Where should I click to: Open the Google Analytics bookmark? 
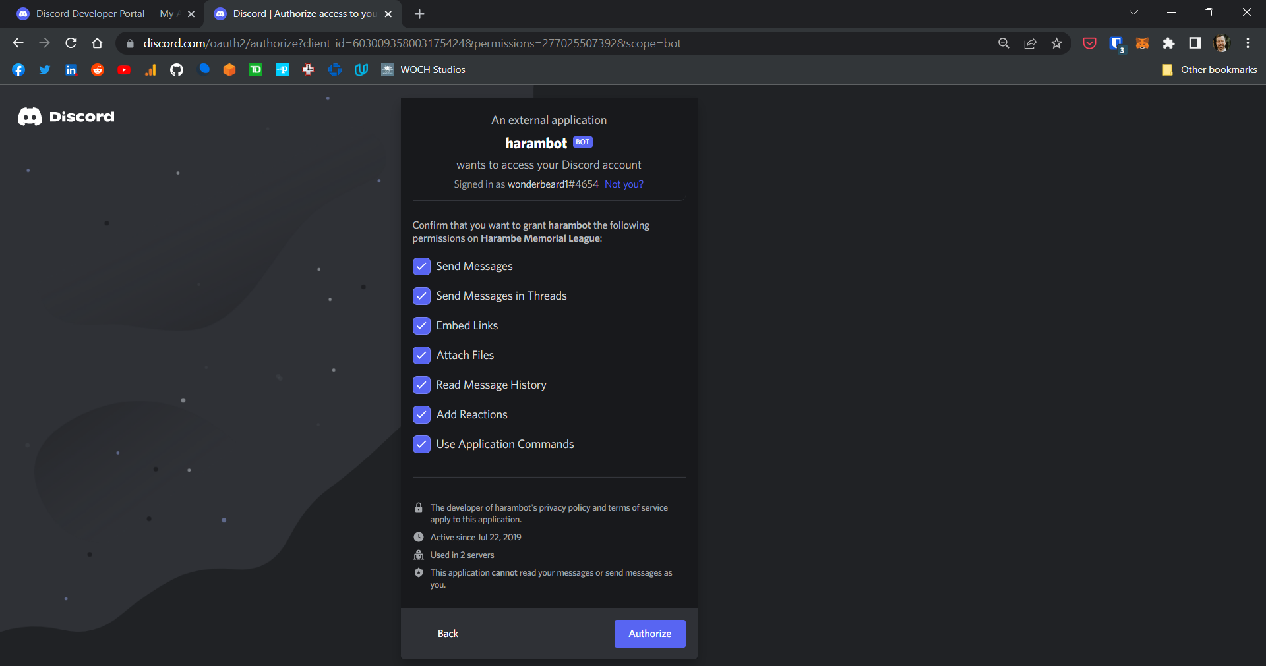point(150,70)
